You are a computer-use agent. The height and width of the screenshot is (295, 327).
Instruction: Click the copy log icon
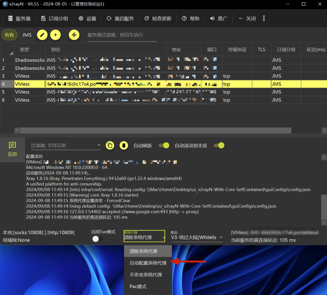(x=110, y=146)
